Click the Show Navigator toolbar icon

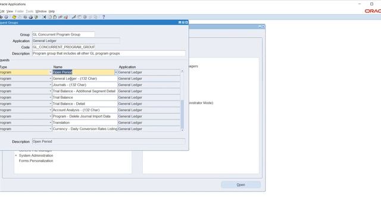(7, 17)
